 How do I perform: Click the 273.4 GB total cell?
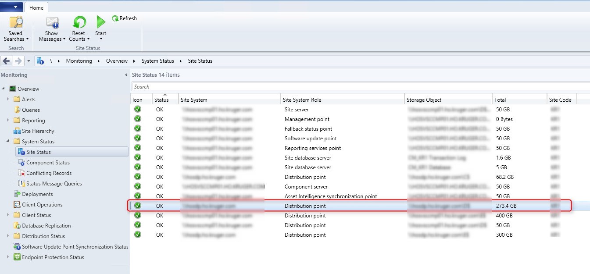(x=507, y=206)
